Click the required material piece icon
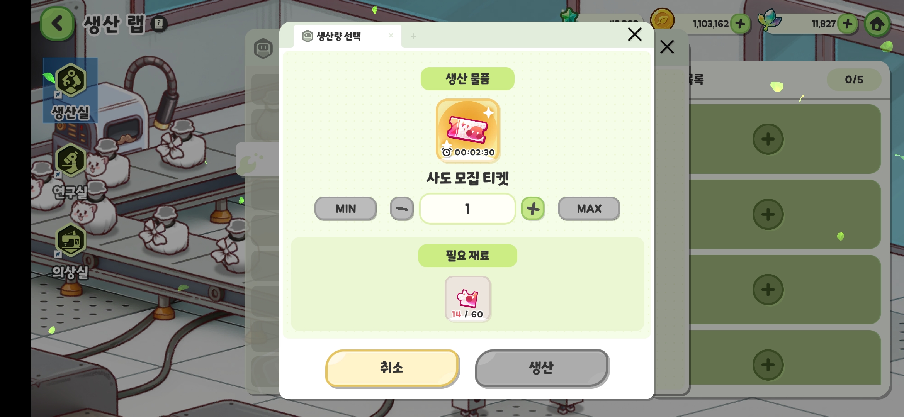Viewport: 904px width, 417px height. coord(467,299)
